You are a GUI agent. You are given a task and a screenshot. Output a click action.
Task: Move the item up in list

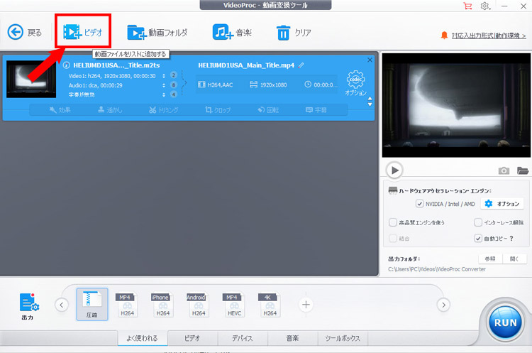(370, 99)
